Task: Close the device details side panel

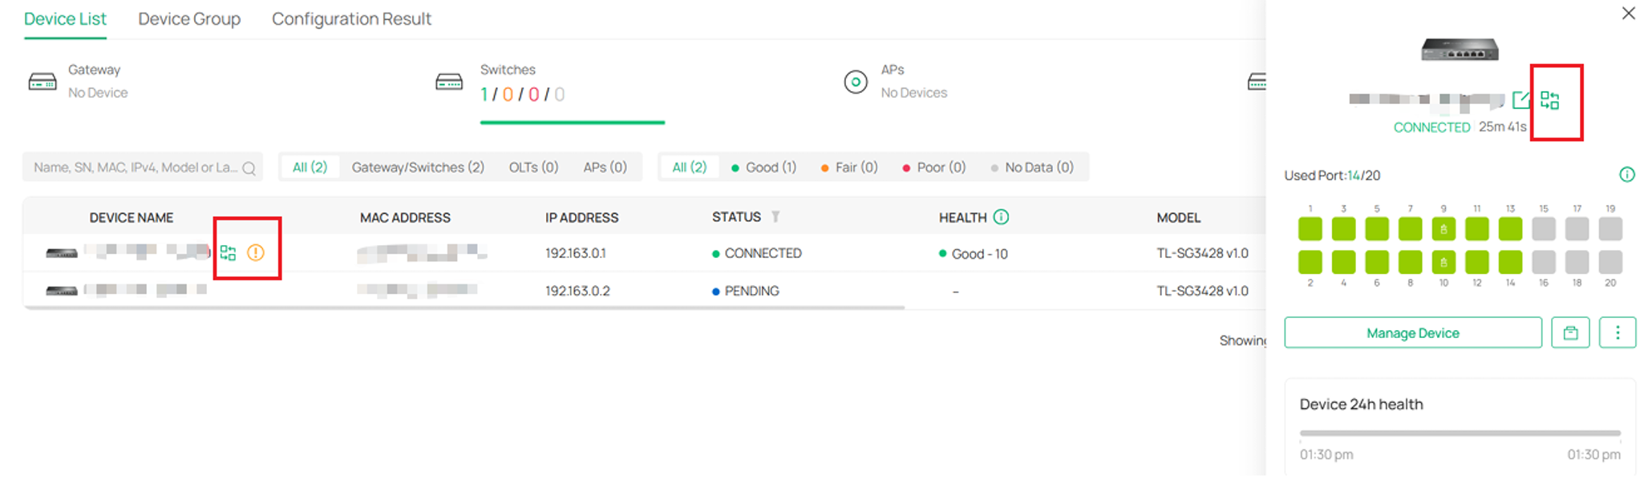Action: click(1628, 14)
